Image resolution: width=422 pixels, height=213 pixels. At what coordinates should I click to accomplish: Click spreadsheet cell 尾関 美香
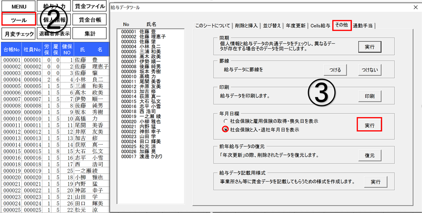91,125
